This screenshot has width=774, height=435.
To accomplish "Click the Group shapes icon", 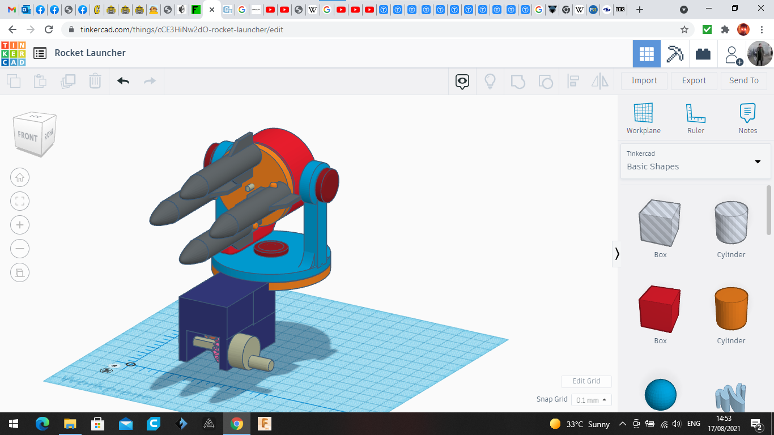I will point(518,82).
